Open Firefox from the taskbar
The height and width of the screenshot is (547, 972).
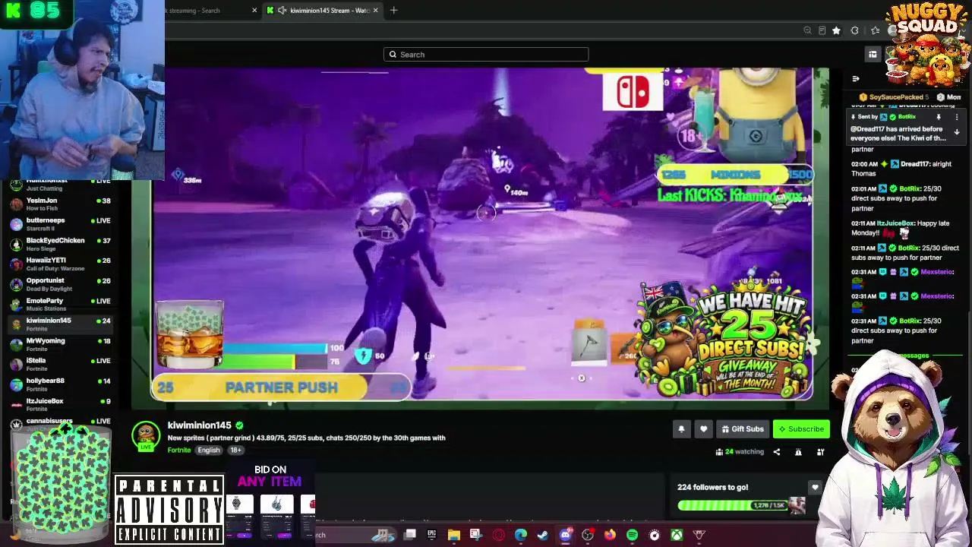(x=610, y=535)
